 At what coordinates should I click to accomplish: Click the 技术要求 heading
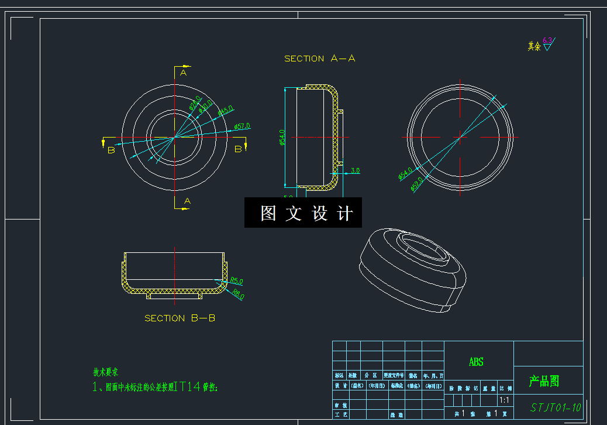click(105, 372)
